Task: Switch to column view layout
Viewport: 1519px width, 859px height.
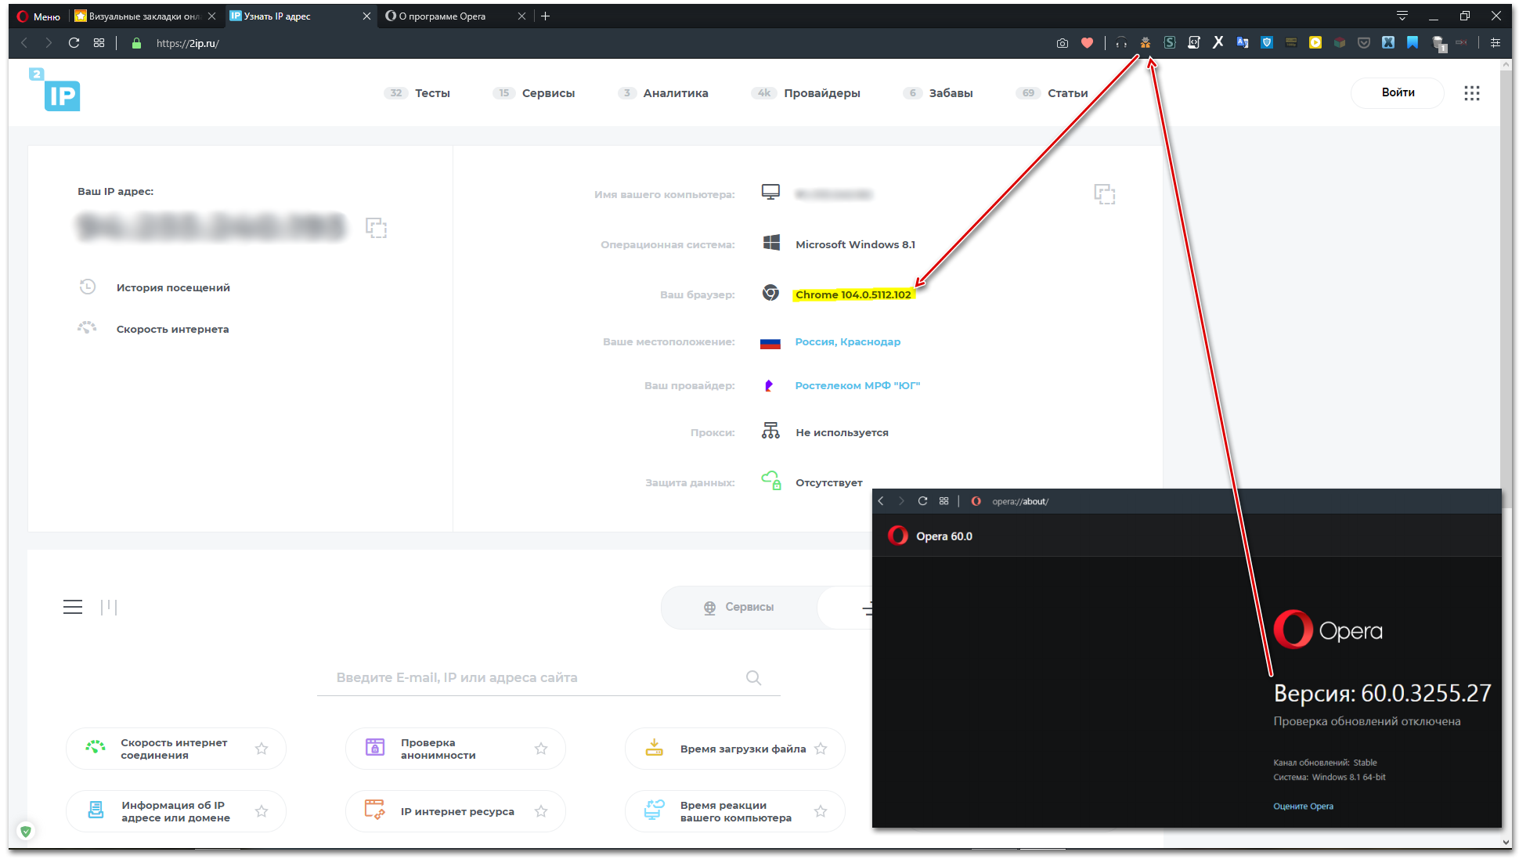Action: click(109, 607)
